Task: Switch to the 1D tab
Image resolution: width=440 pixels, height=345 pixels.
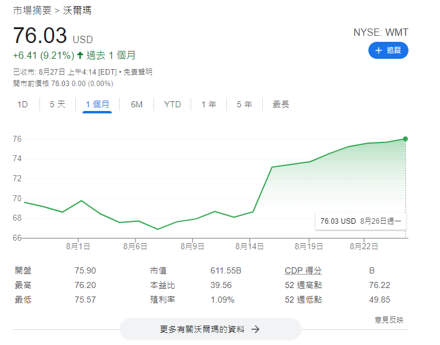Action: click(22, 104)
